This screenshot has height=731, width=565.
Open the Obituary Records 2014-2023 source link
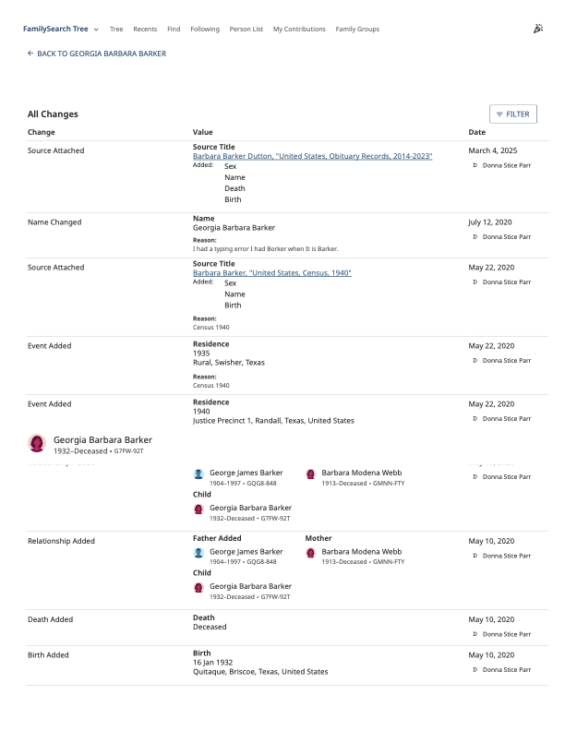tap(312, 156)
